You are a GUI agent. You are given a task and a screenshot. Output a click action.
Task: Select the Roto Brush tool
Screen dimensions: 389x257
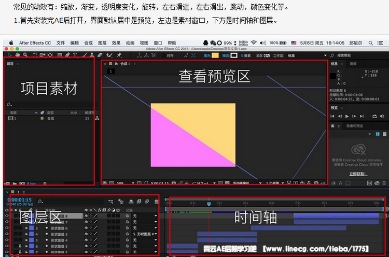pyautogui.click(x=109, y=55)
